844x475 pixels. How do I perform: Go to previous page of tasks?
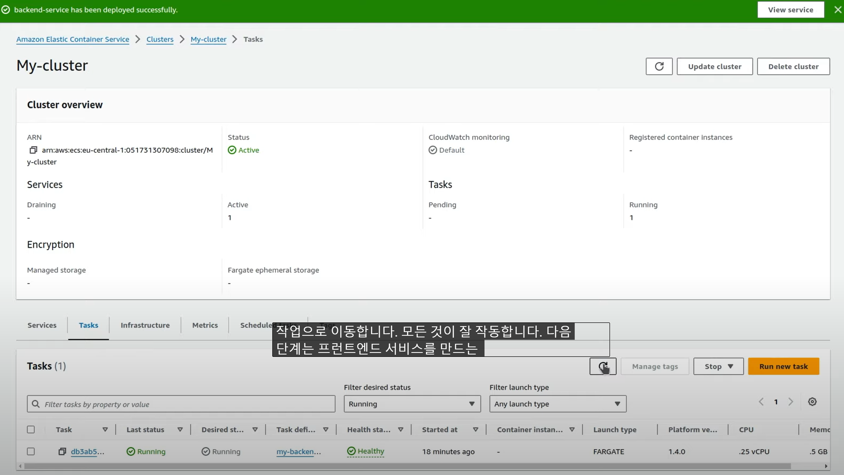(761, 402)
